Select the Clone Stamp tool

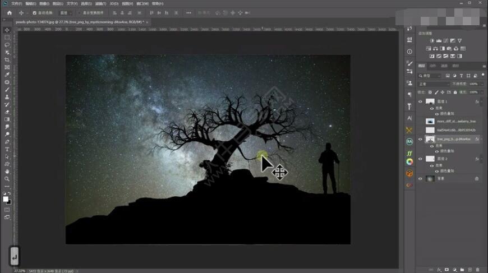(7, 98)
